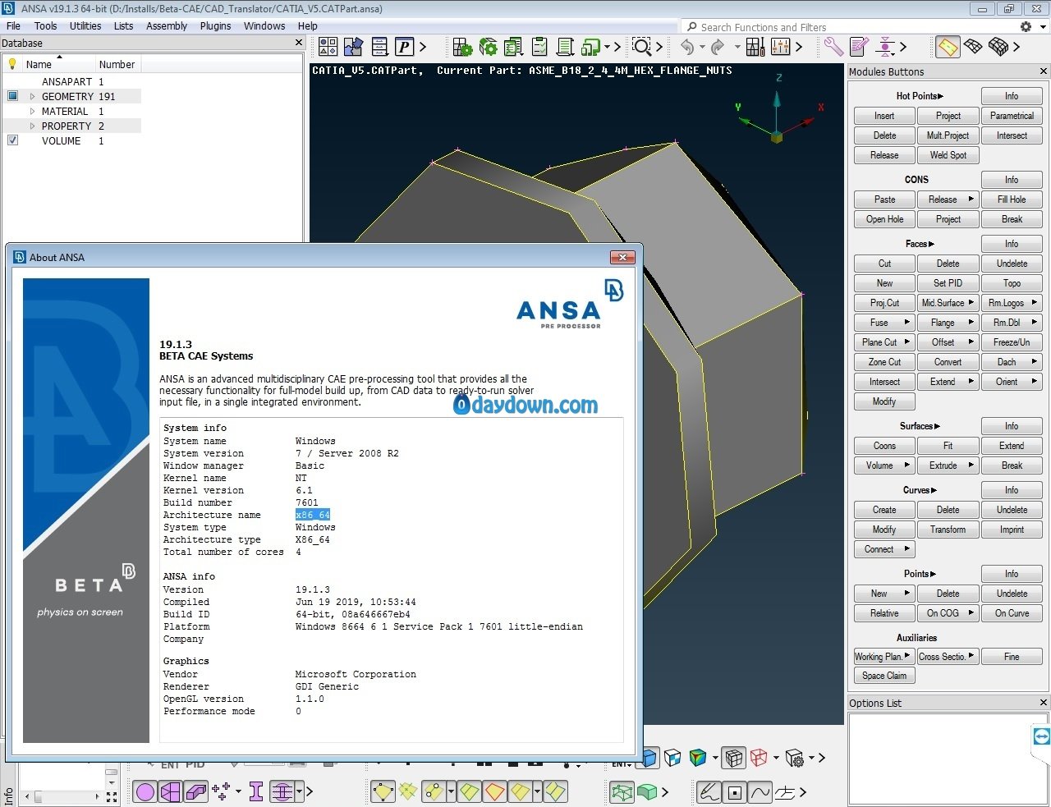Screen dimensions: 1051x807
Task: Click the green solid volume icon
Action: pyautogui.click(x=648, y=792)
